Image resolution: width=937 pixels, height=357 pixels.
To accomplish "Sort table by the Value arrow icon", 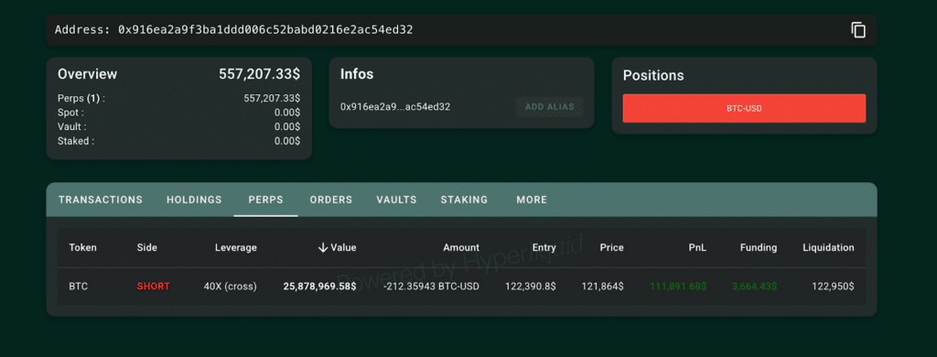I will tap(323, 247).
